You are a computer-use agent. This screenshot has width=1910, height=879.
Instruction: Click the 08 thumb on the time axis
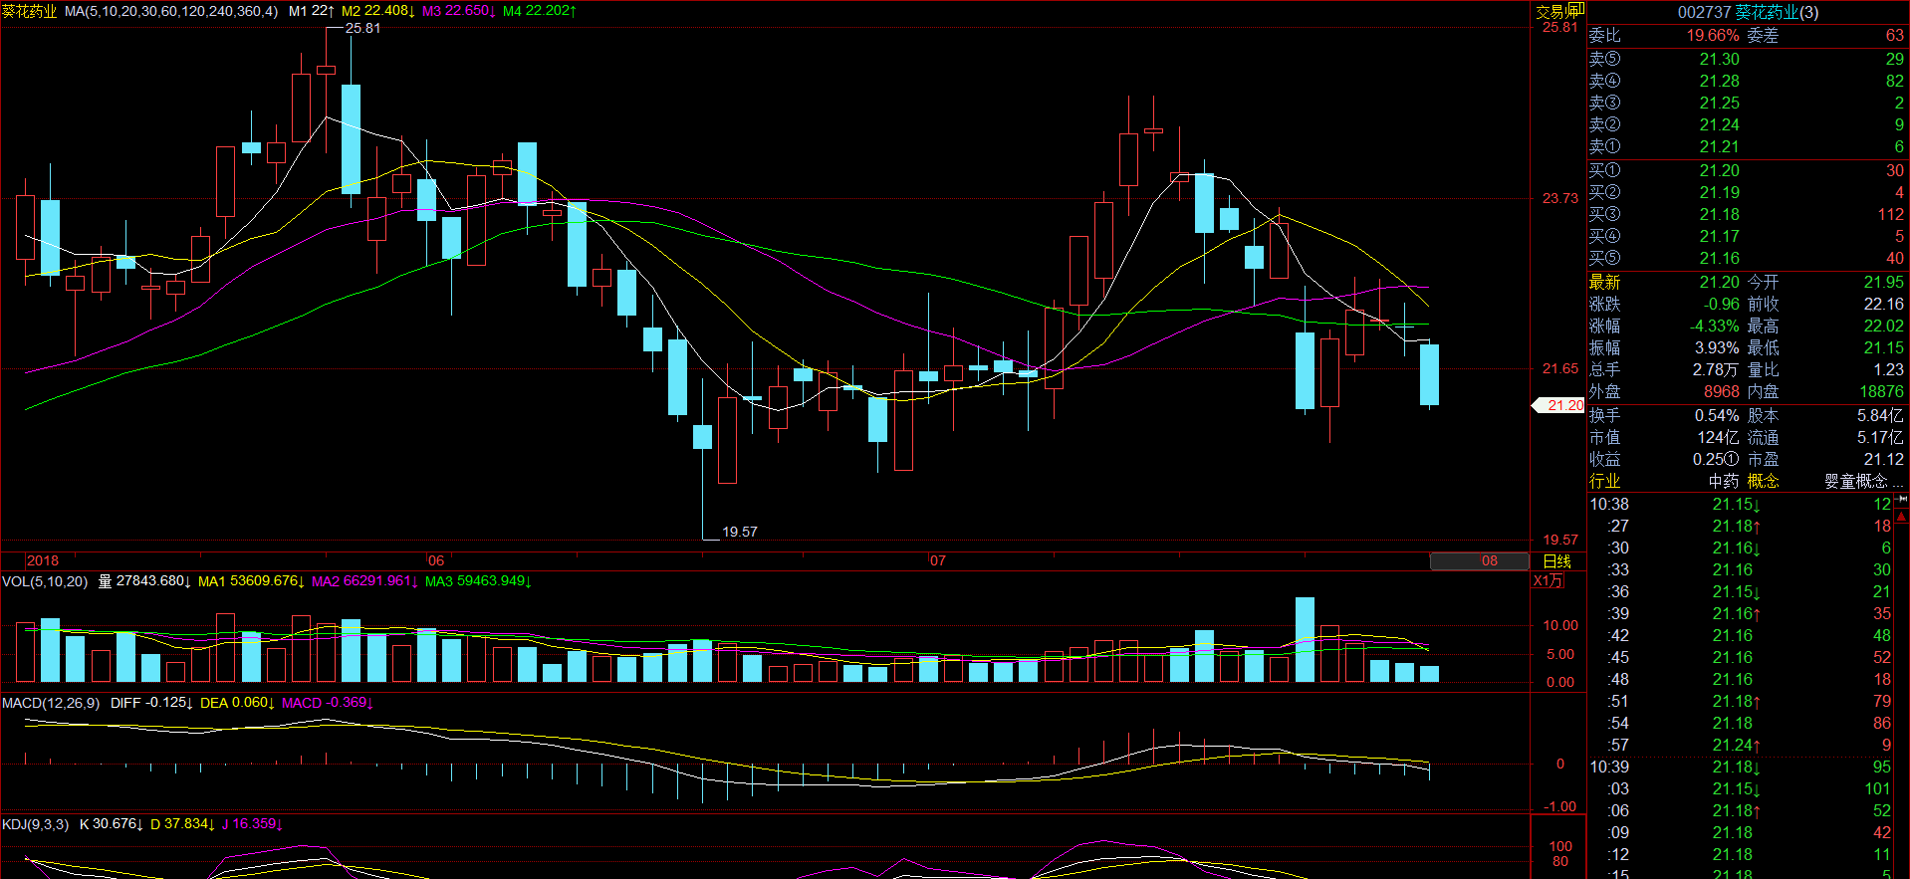tap(1479, 561)
